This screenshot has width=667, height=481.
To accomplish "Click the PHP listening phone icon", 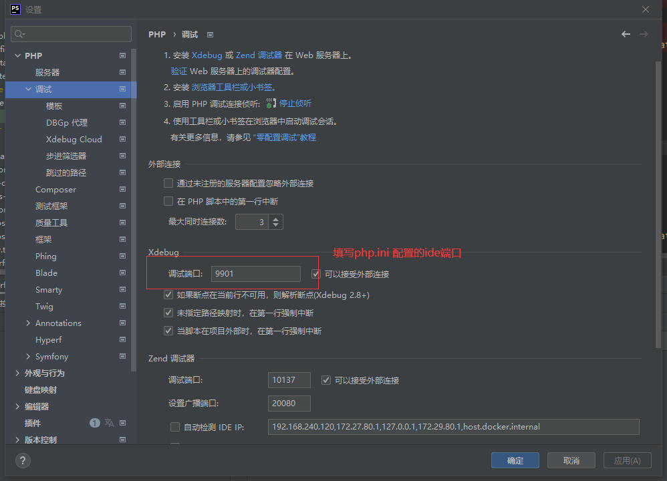I will 271,104.
